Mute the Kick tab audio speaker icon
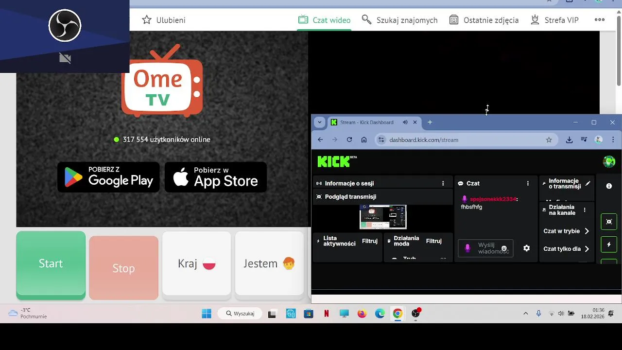The height and width of the screenshot is (350, 622). 405,122
